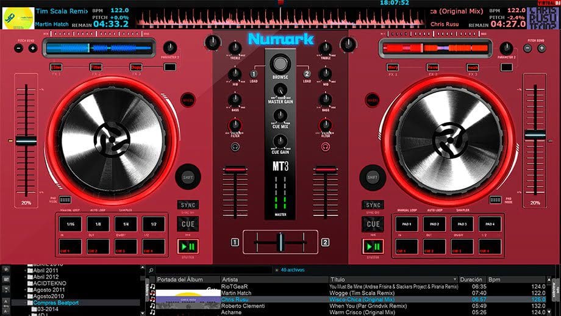Click the left channel Bass knob
Screen dimensions: 561x316
click(x=235, y=100)
